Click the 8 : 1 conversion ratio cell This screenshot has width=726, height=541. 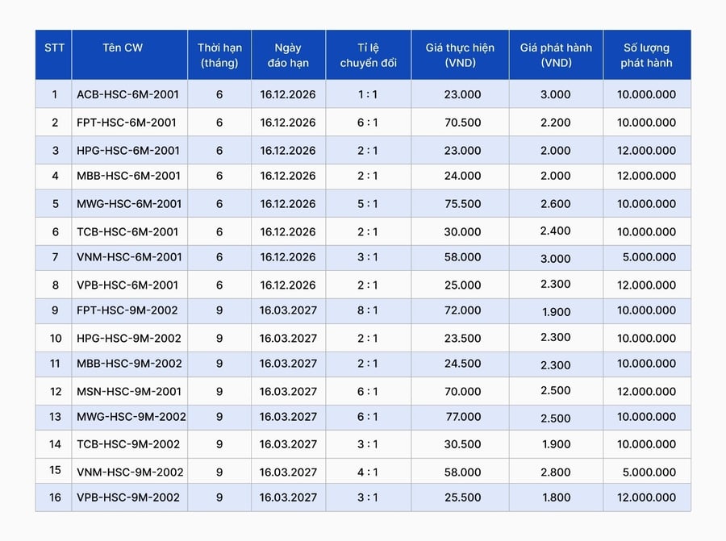(368, 310)
